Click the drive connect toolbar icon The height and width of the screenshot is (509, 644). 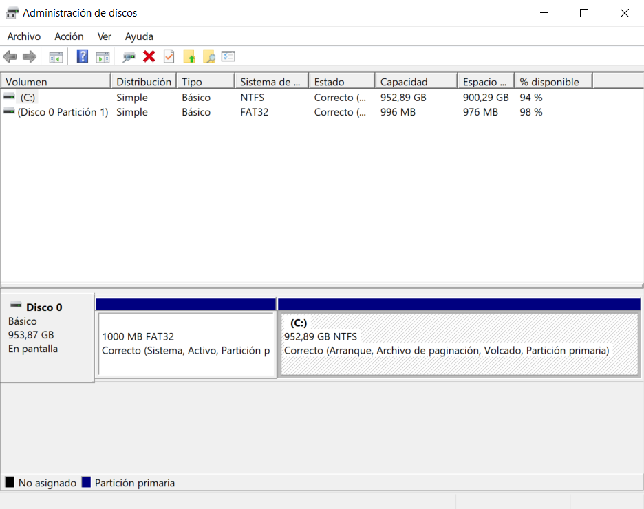(x=129, y=57)
